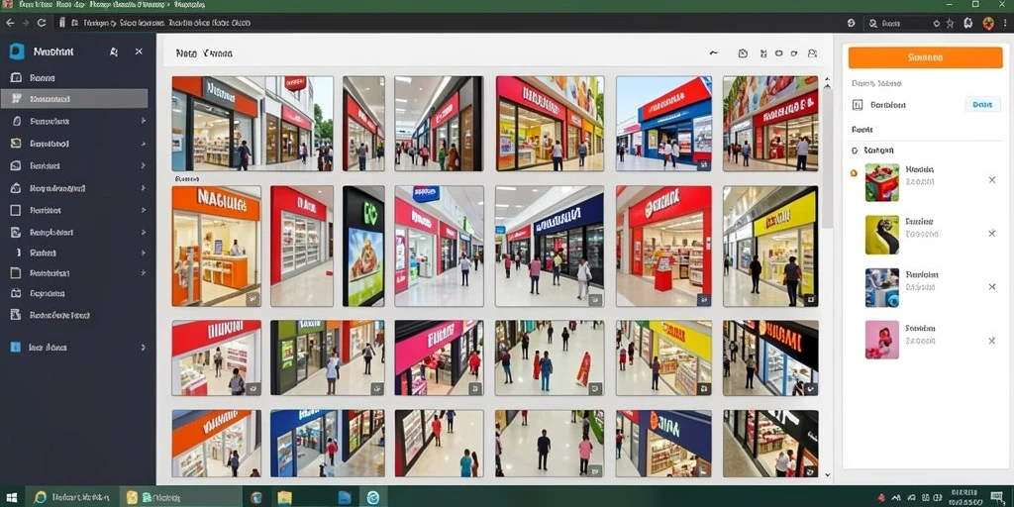Click the gallery scrollbar down arrow
Screen dimensions: 1014x507
pos(827,474)
